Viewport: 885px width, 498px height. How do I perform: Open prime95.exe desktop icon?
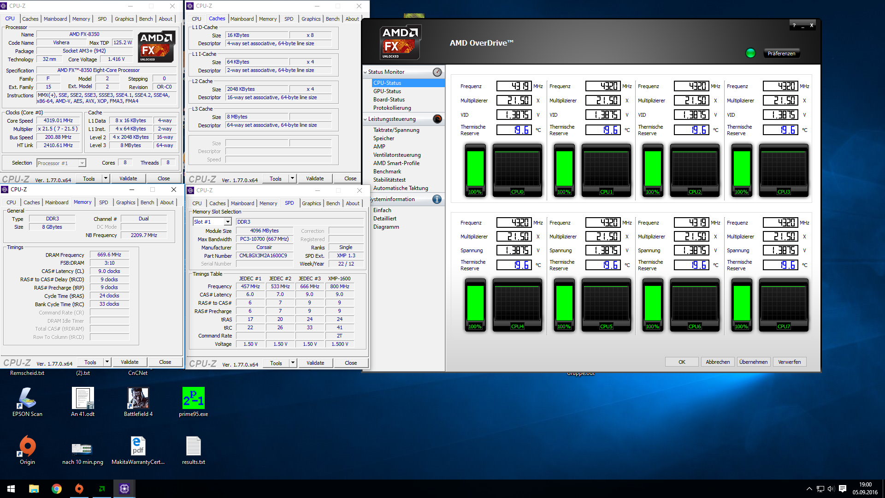[193, 398]
